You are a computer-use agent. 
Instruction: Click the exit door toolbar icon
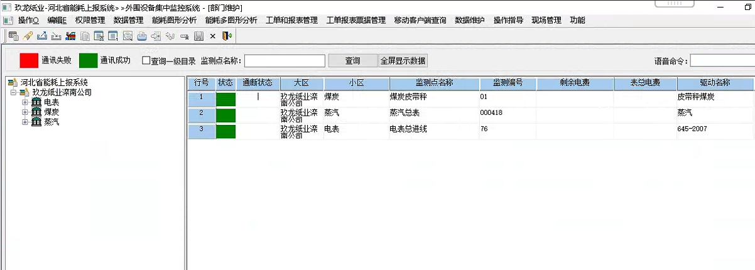[227, 36]
